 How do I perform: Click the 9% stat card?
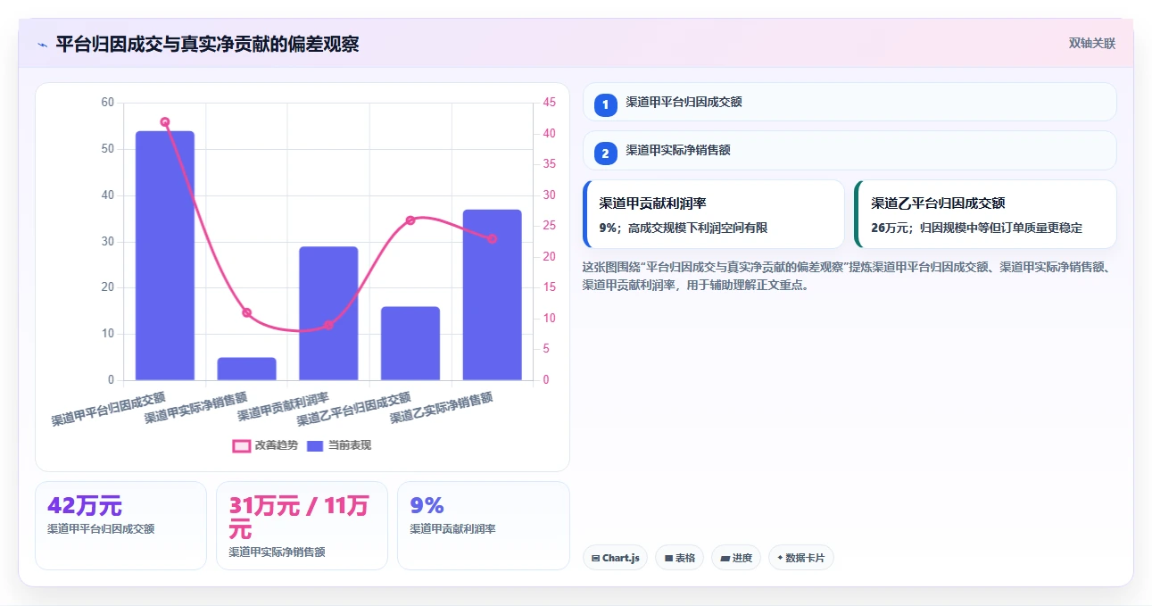(x=483, y=525)
